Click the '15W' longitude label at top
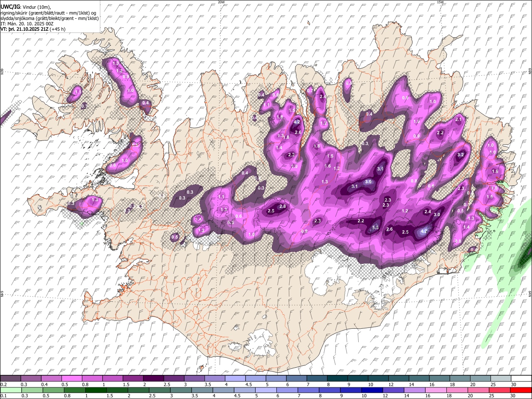 (x=440, y=2)
